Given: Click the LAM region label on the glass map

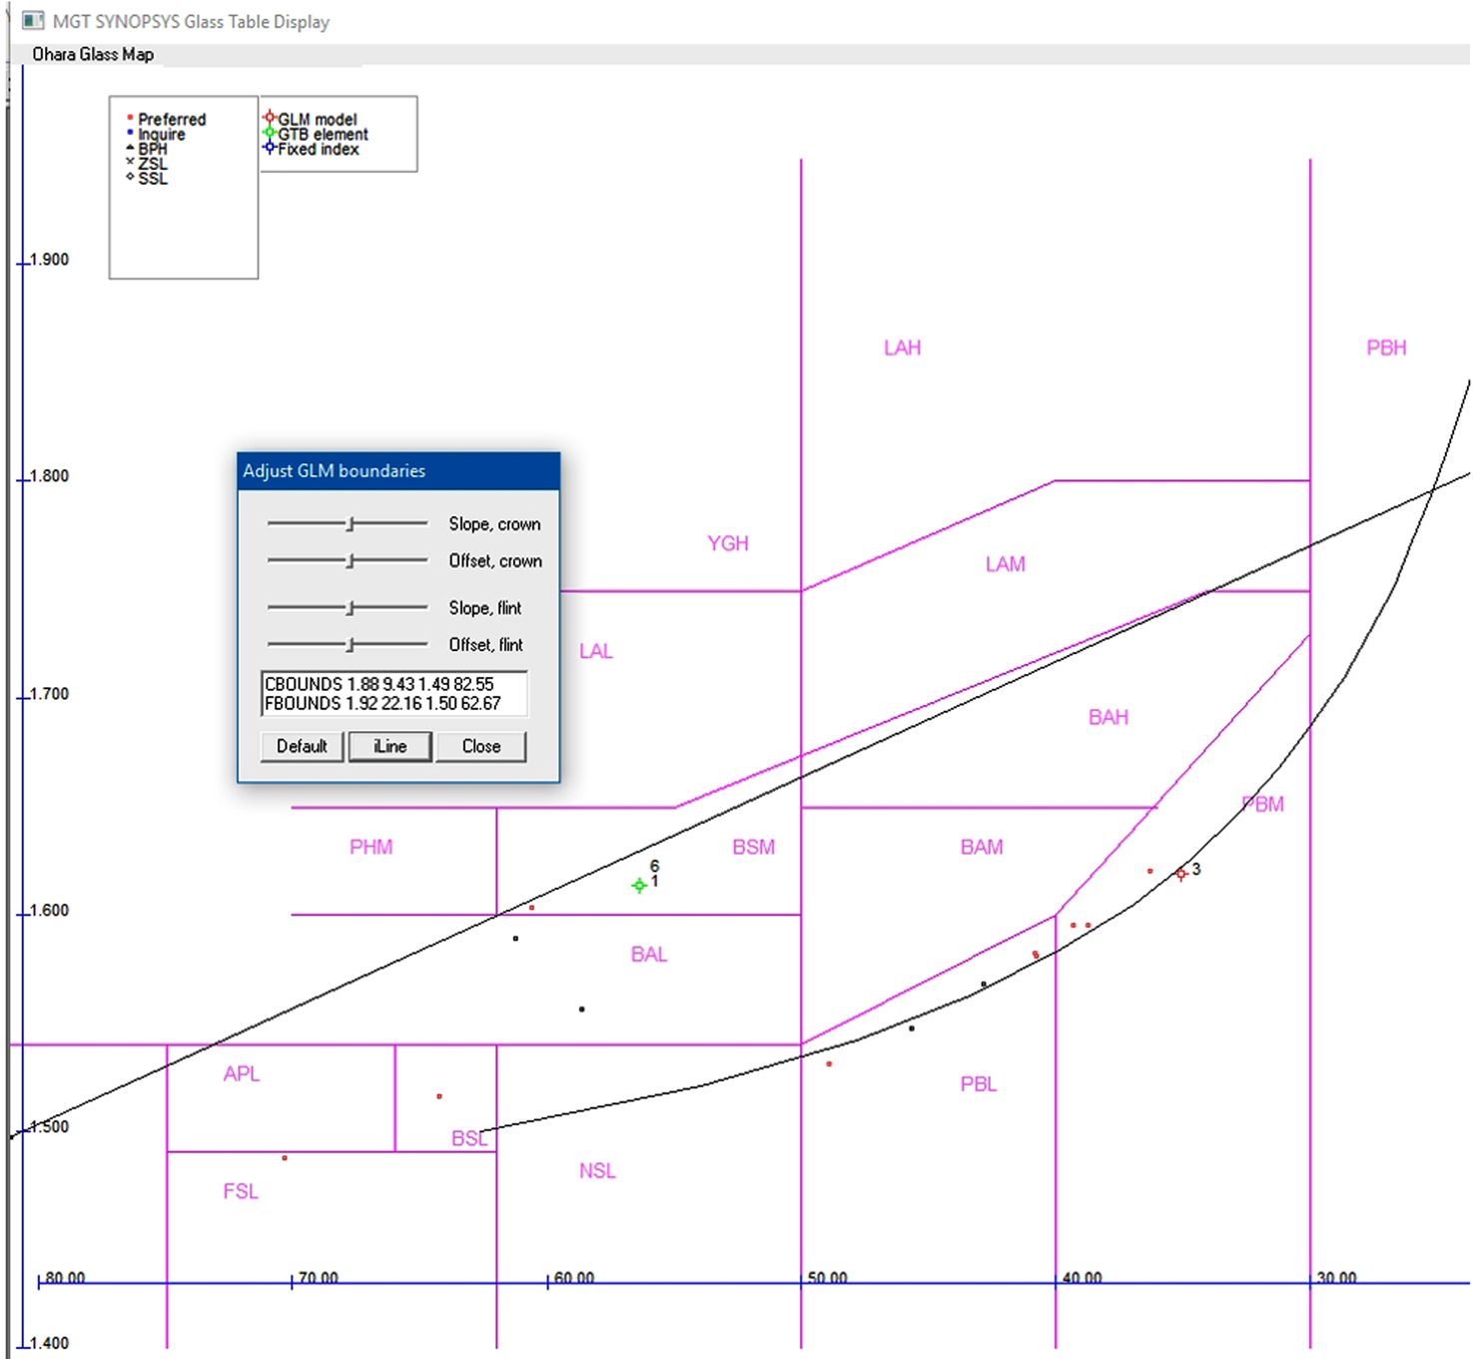Looking at the screenshot, I should click(x=1005, y=564).
